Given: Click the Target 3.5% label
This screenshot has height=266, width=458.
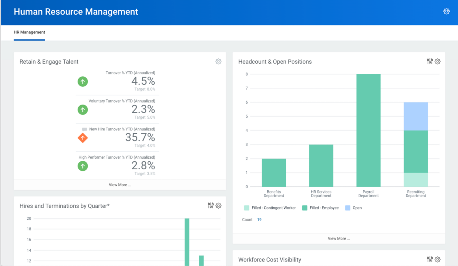Looking at the screenshot, I should [x=145, y=174].
